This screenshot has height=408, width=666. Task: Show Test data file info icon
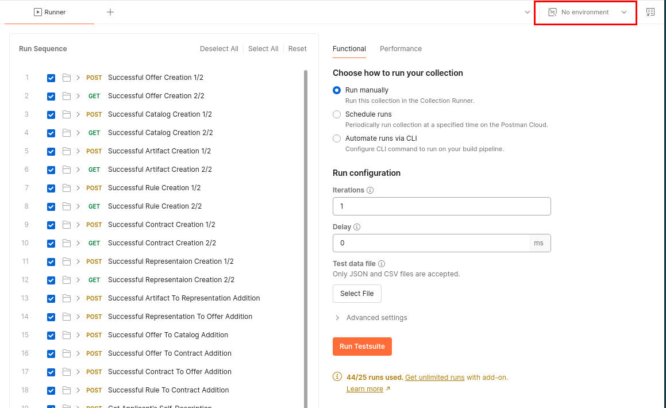[x=382, y=264]
